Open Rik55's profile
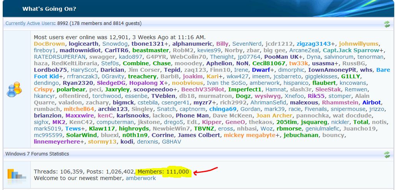The image size is (395, 190). click(316, 96)
